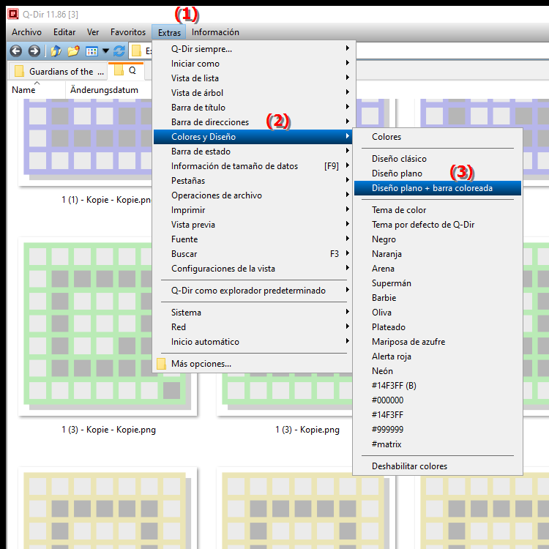This screenshot has width=549, height=549.
Task: Choose the Colores submenu entry
Action: (438, 137)
